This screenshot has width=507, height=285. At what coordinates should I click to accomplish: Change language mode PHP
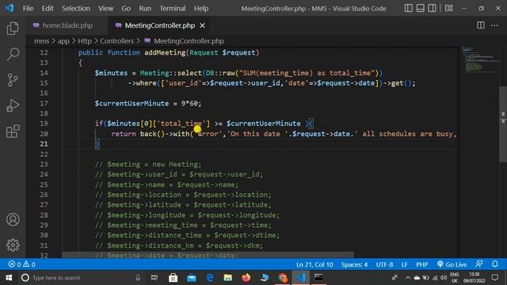point(422,264)
